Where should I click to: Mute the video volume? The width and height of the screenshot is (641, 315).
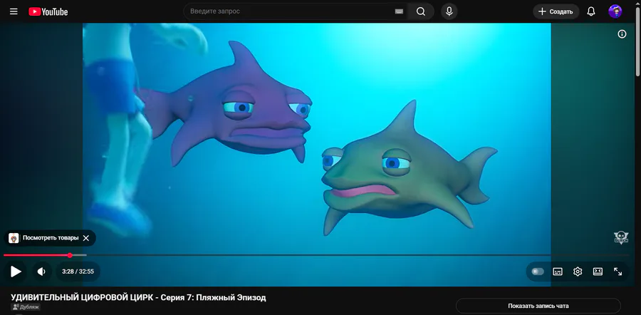pos(41,272)
